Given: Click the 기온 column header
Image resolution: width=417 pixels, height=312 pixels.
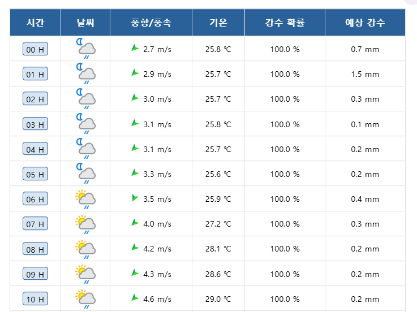Looking at the screenshot, I should click(x=218, y=23).
